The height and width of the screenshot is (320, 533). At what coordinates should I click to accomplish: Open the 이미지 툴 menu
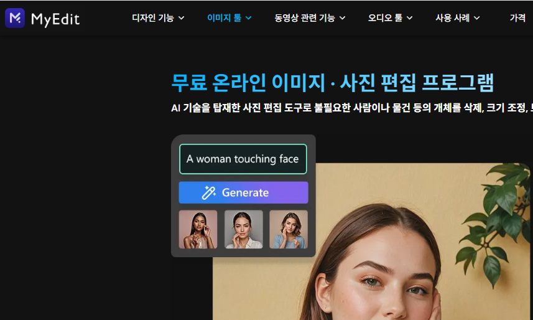click(225, 17)
